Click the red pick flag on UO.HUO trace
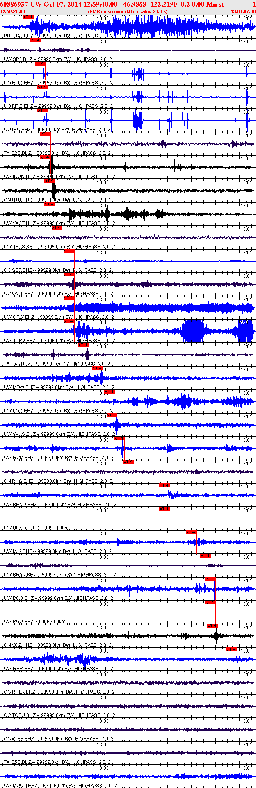Screen dimensions: 256x788 [40, 64]
